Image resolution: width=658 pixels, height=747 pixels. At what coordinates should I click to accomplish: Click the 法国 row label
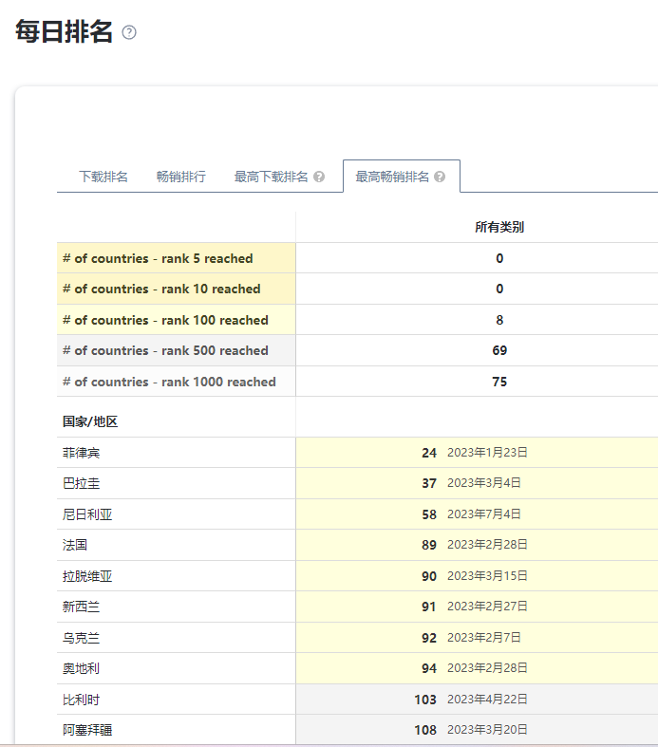click(75, 545)
